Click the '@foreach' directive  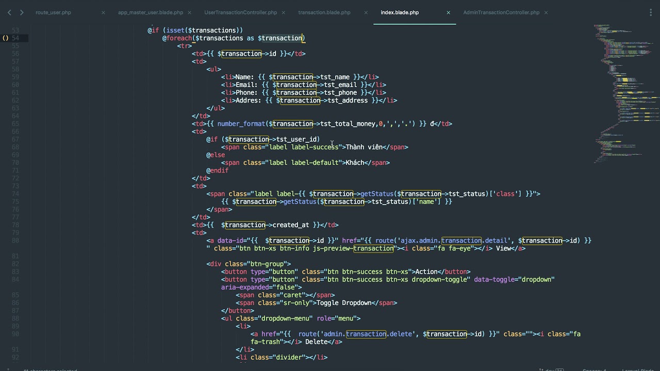click(177, 38)
